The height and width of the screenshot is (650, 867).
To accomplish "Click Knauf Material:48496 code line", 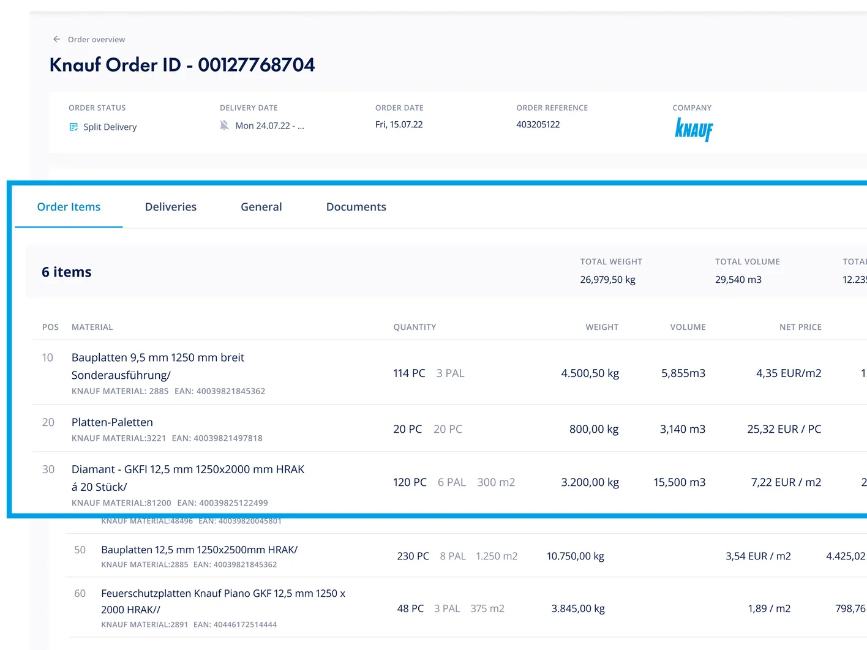I will click(147, 521).
